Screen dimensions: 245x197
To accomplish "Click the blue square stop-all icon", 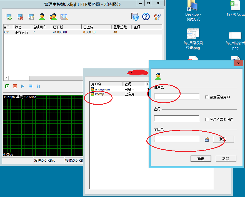I will 31,86.
